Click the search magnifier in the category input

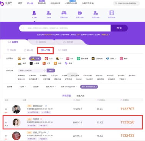pos(44,70)
